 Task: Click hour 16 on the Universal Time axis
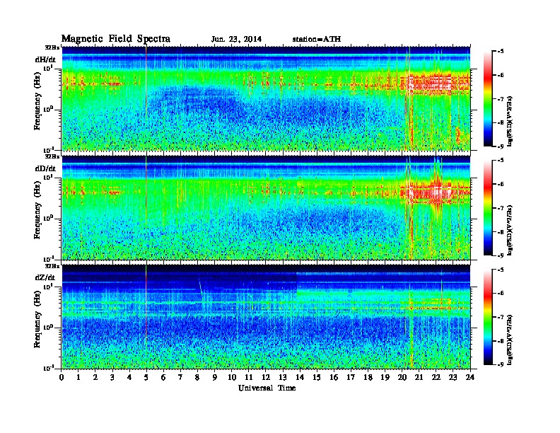pos(334,377)
